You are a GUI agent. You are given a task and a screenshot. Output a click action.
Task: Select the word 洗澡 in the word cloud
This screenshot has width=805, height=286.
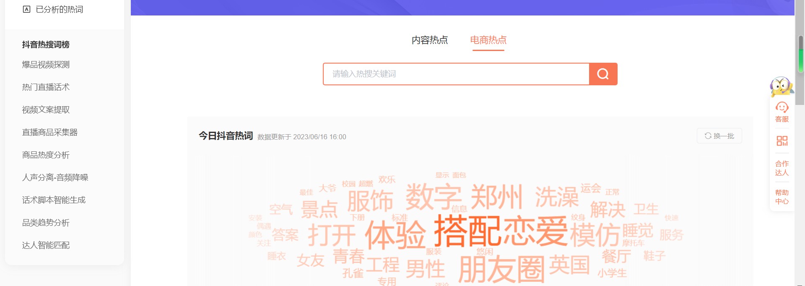[x=557, y=197]
